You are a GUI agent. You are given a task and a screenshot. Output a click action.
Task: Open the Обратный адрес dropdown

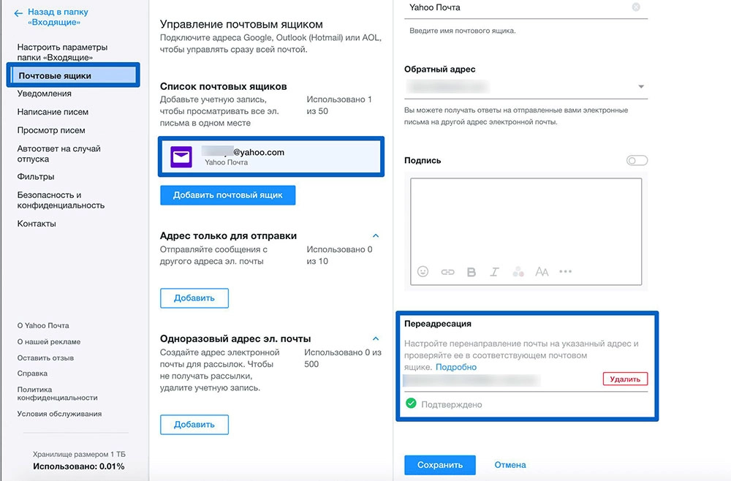[x=641, y=87]
